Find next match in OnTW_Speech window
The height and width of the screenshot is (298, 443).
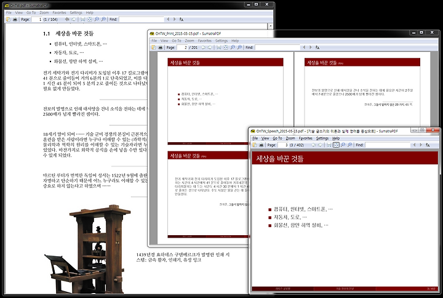[421, 145]
